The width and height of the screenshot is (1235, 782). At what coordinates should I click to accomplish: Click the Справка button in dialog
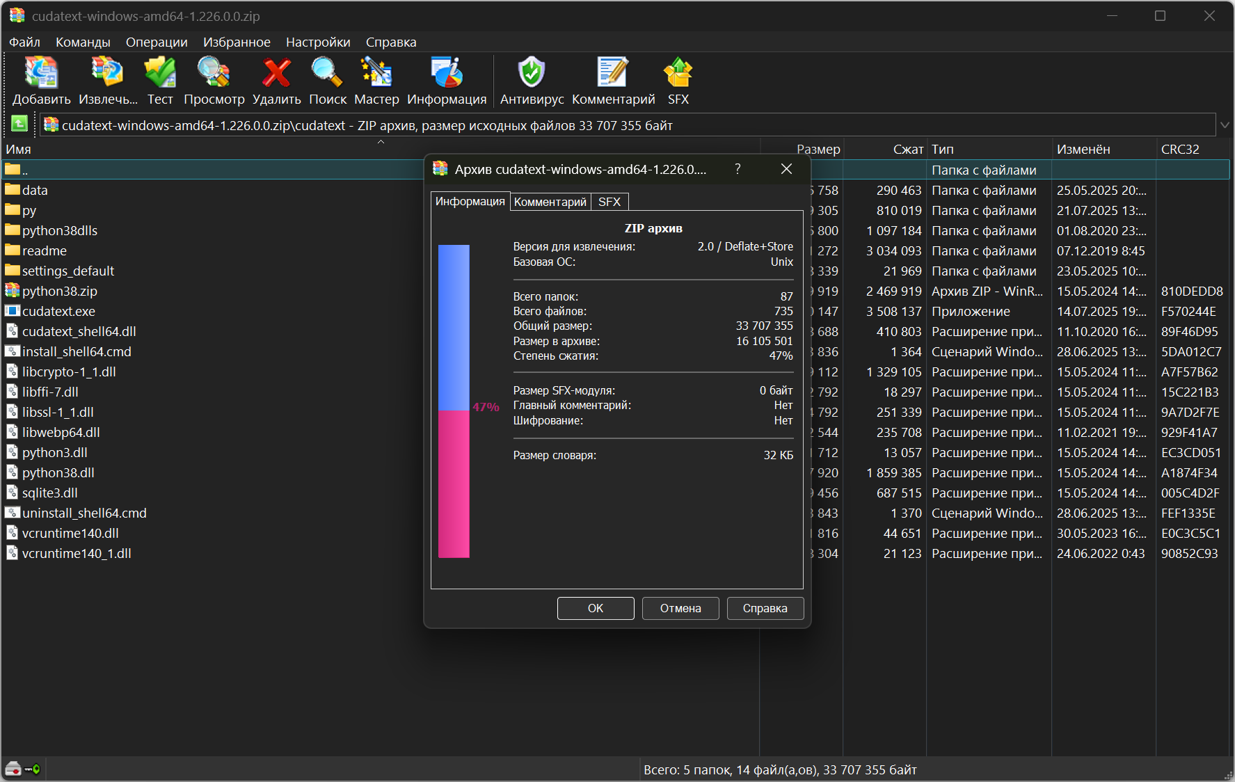(x=765, y=608)
